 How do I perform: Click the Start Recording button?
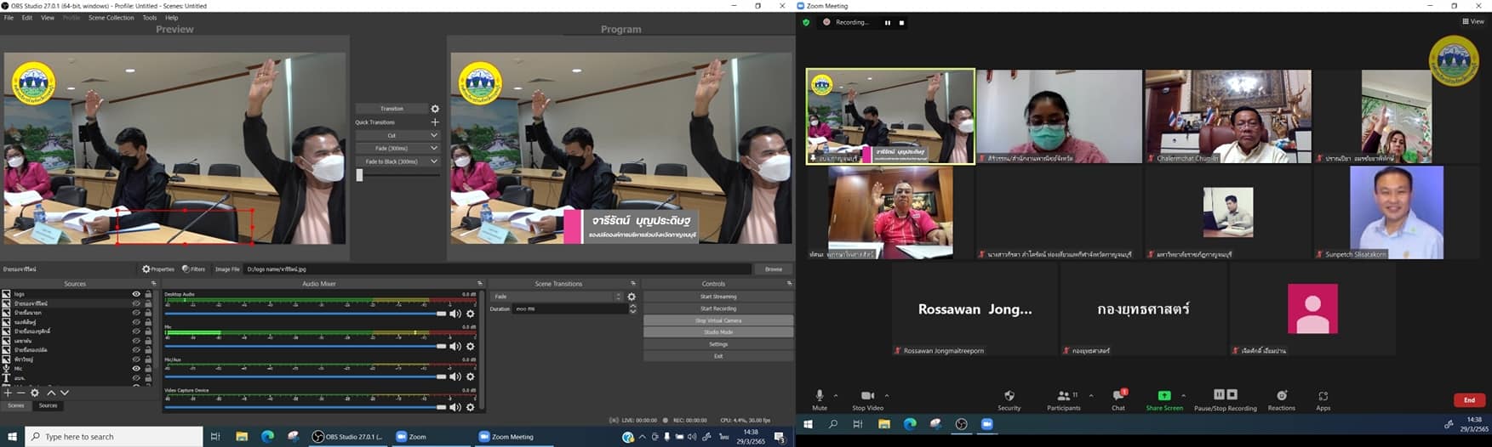click(717, 308)
